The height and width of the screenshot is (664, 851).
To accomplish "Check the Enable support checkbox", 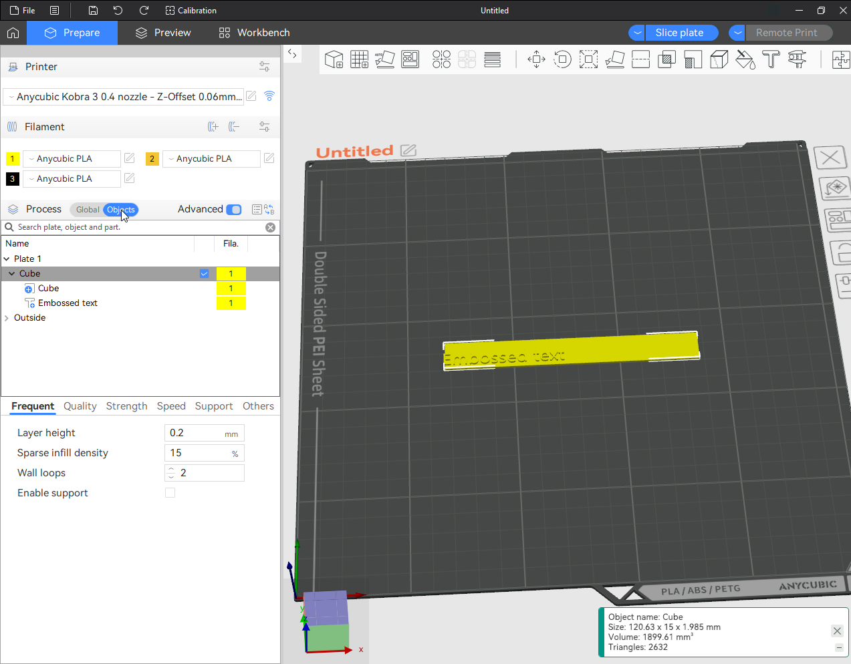I will [x=170, y=493].
